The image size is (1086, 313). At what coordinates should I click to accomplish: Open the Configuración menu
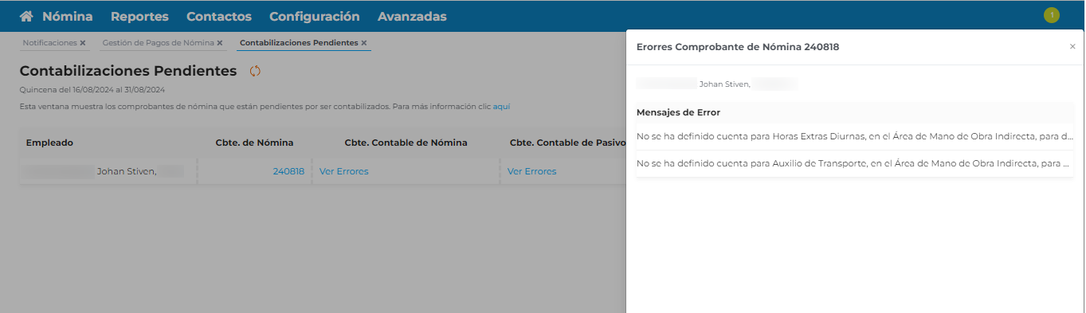tap(315, 16)
